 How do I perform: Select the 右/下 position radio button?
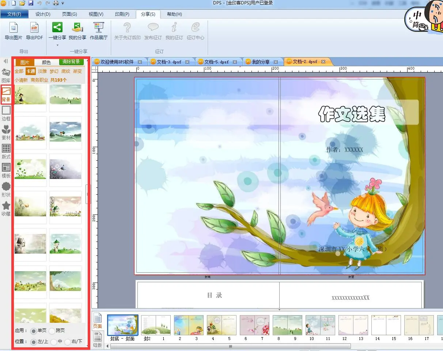(x=68, y=342)
